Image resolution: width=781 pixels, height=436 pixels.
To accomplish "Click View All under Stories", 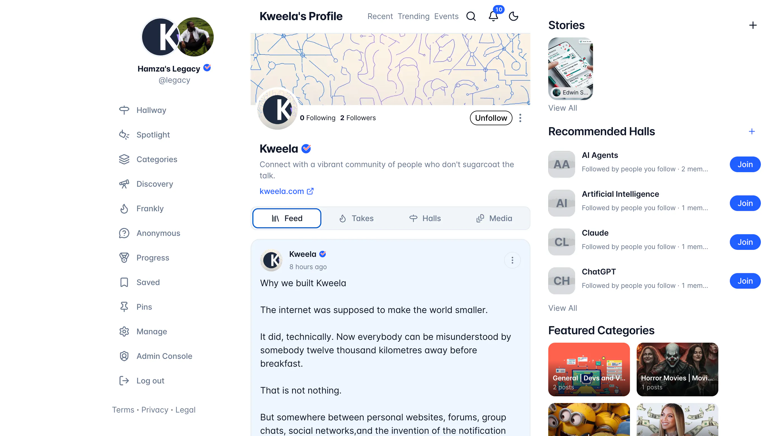I will tap(563, 108).
